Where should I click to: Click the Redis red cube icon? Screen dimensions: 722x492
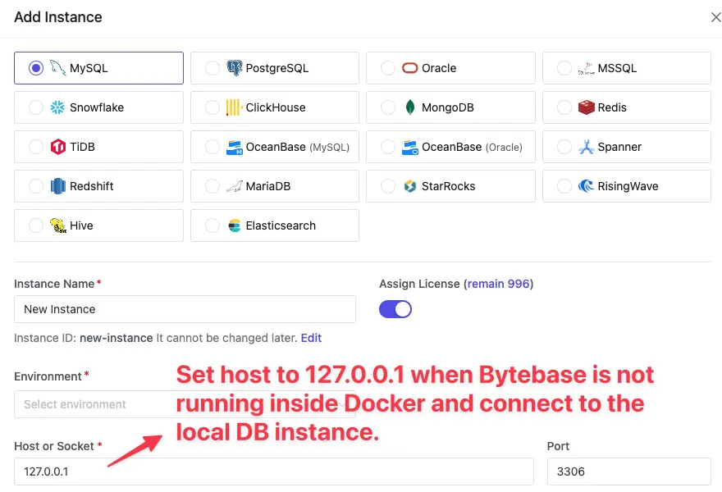586,107
